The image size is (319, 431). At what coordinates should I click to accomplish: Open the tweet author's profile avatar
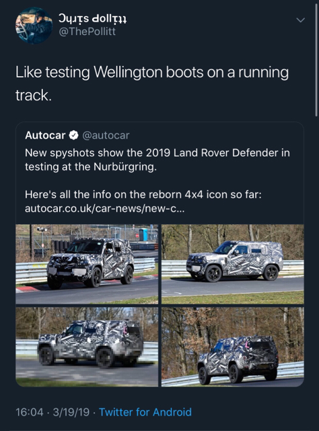(34, 26)
